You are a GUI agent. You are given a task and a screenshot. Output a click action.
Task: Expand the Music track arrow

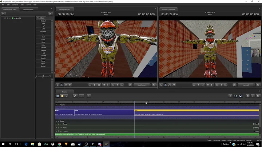pos(56,128)
